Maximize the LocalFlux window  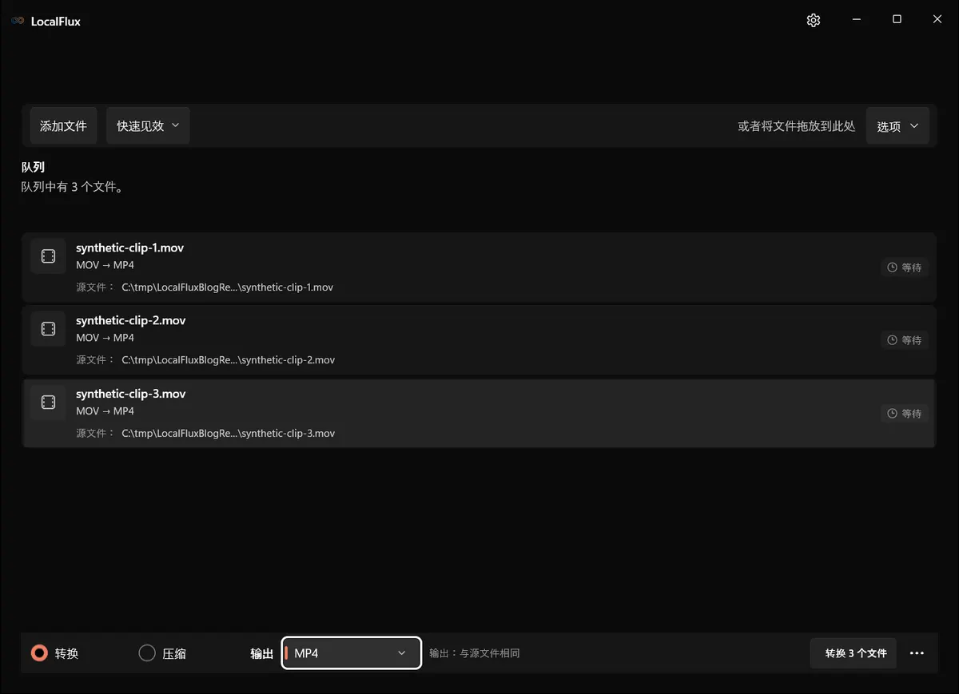point(897,19)
